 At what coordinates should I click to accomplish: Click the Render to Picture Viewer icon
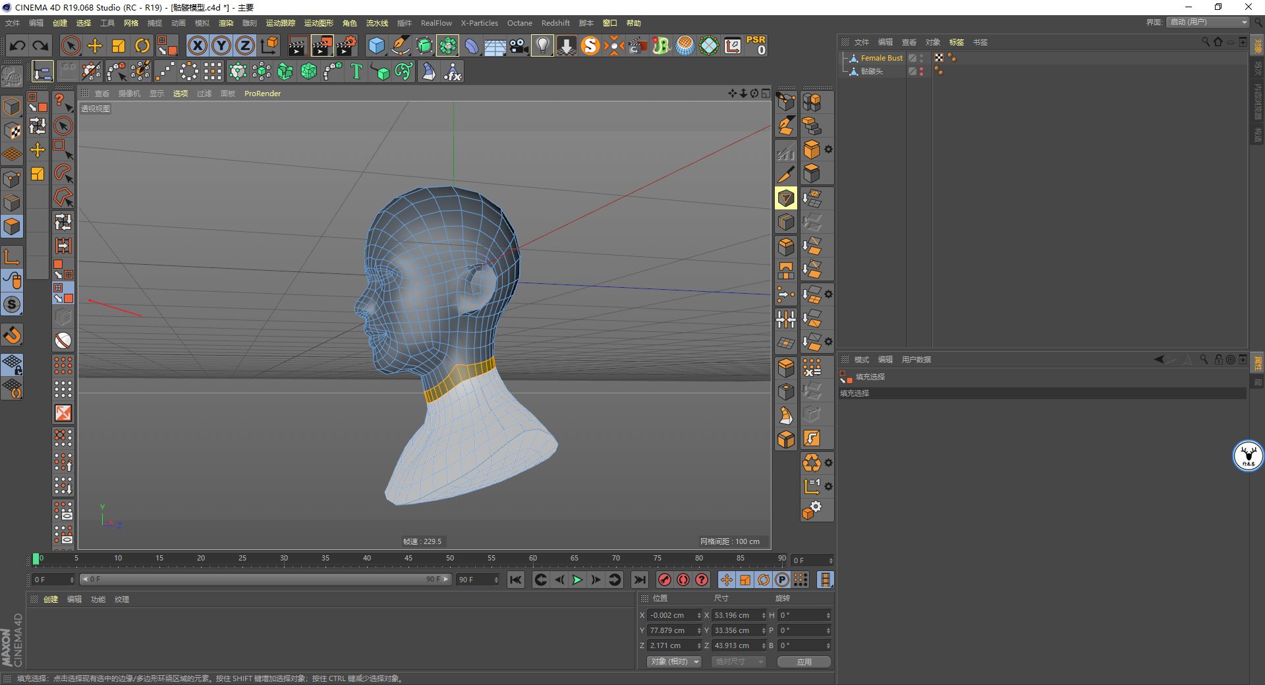coord(322,46)
